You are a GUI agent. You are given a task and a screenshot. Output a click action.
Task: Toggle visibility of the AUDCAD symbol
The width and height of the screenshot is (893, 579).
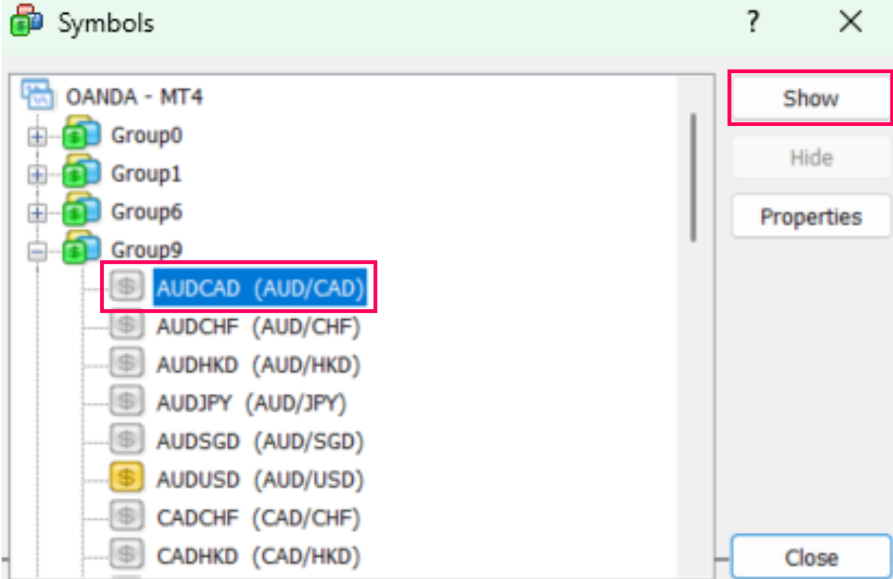(126, 286)
